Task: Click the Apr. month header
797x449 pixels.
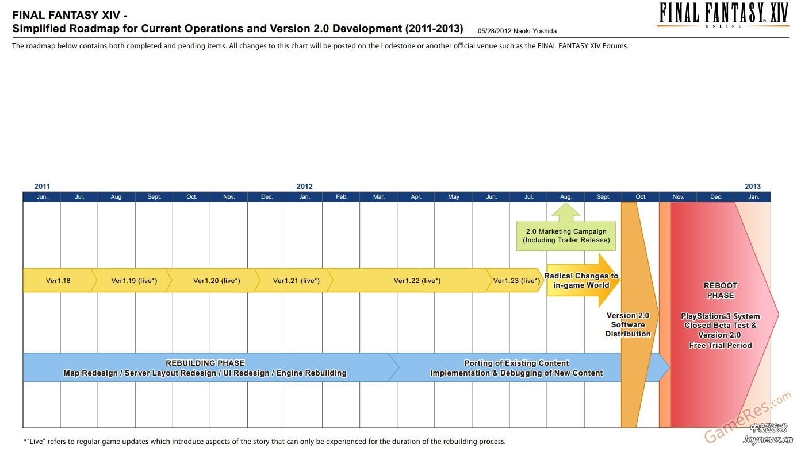Action: (416, 197)
